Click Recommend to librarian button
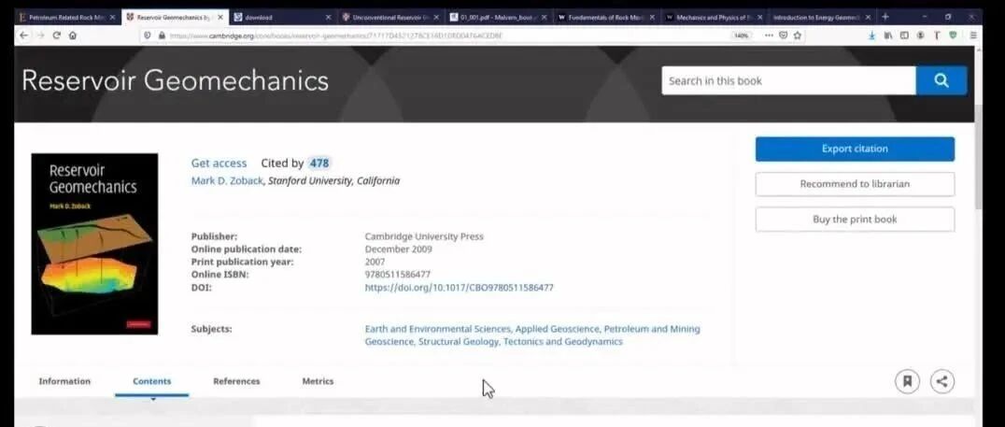1005x427 pixels. (x=855, y=184)
